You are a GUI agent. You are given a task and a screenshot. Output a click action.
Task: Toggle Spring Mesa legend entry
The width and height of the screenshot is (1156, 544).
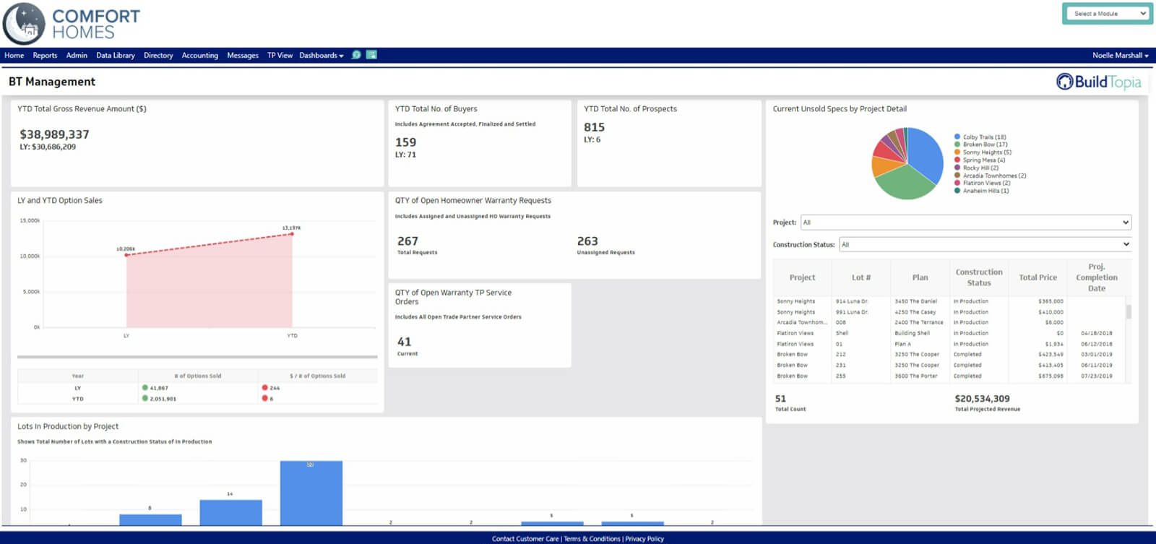[x=983, y=160]
